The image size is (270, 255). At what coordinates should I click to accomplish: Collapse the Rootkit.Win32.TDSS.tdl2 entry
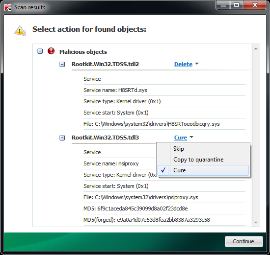click(62, 65)
